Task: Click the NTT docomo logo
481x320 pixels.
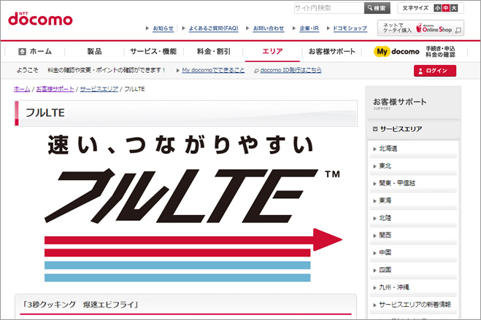Action: 40,19
